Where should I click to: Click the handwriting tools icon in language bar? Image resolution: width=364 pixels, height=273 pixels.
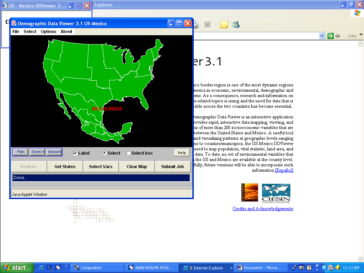tap(301, 268)
